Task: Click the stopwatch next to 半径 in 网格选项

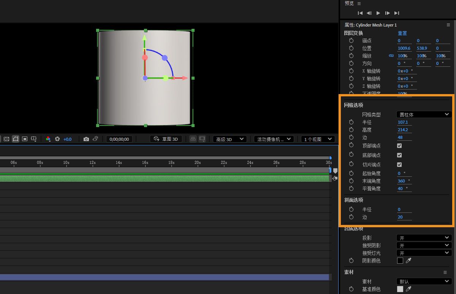Action: tap(351, 122)
